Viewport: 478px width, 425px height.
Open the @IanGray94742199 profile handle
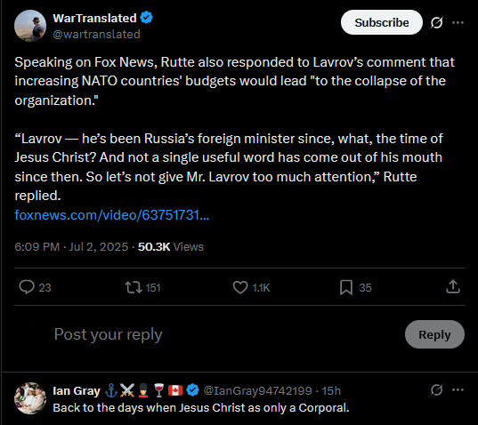(257, 390)
